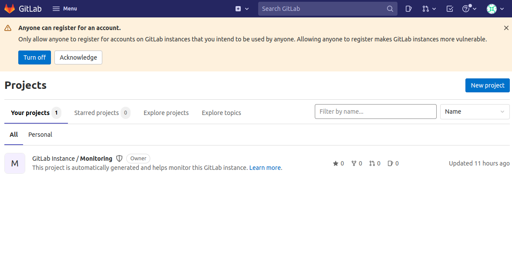Click the GitLab fox logo

(10, 8)
